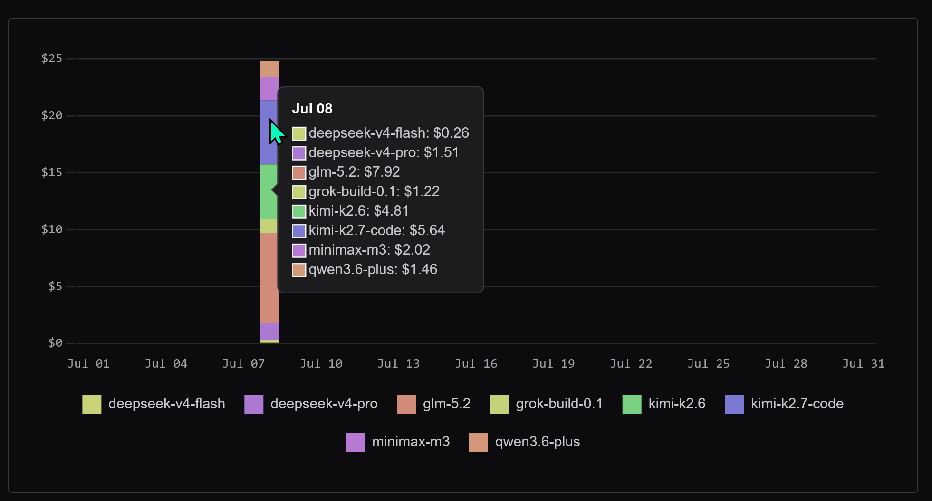Click the glm-5.2 legend color box
This screenshot has width=932, height=501.
pyautogui.click(x=406, y=404)
